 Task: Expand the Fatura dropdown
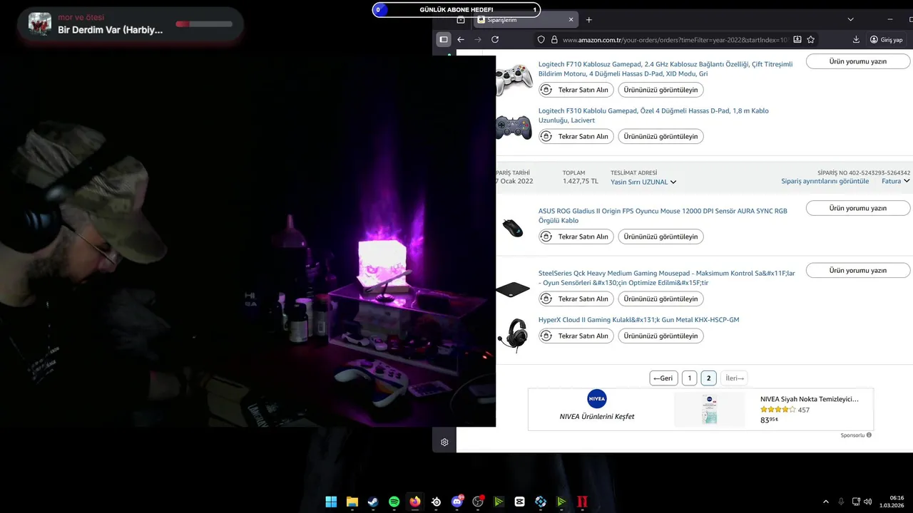click(896, 181)
